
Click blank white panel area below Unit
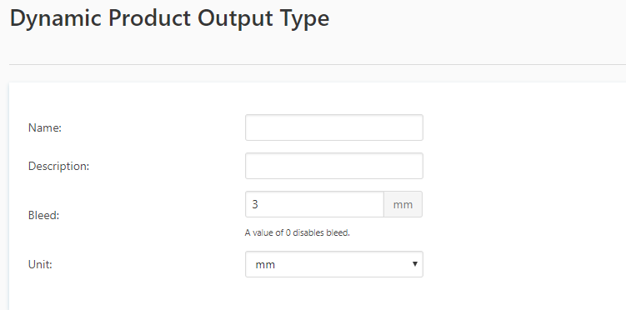(318, 295)
